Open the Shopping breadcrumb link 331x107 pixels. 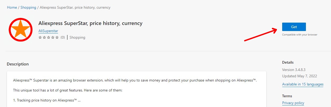28,7
